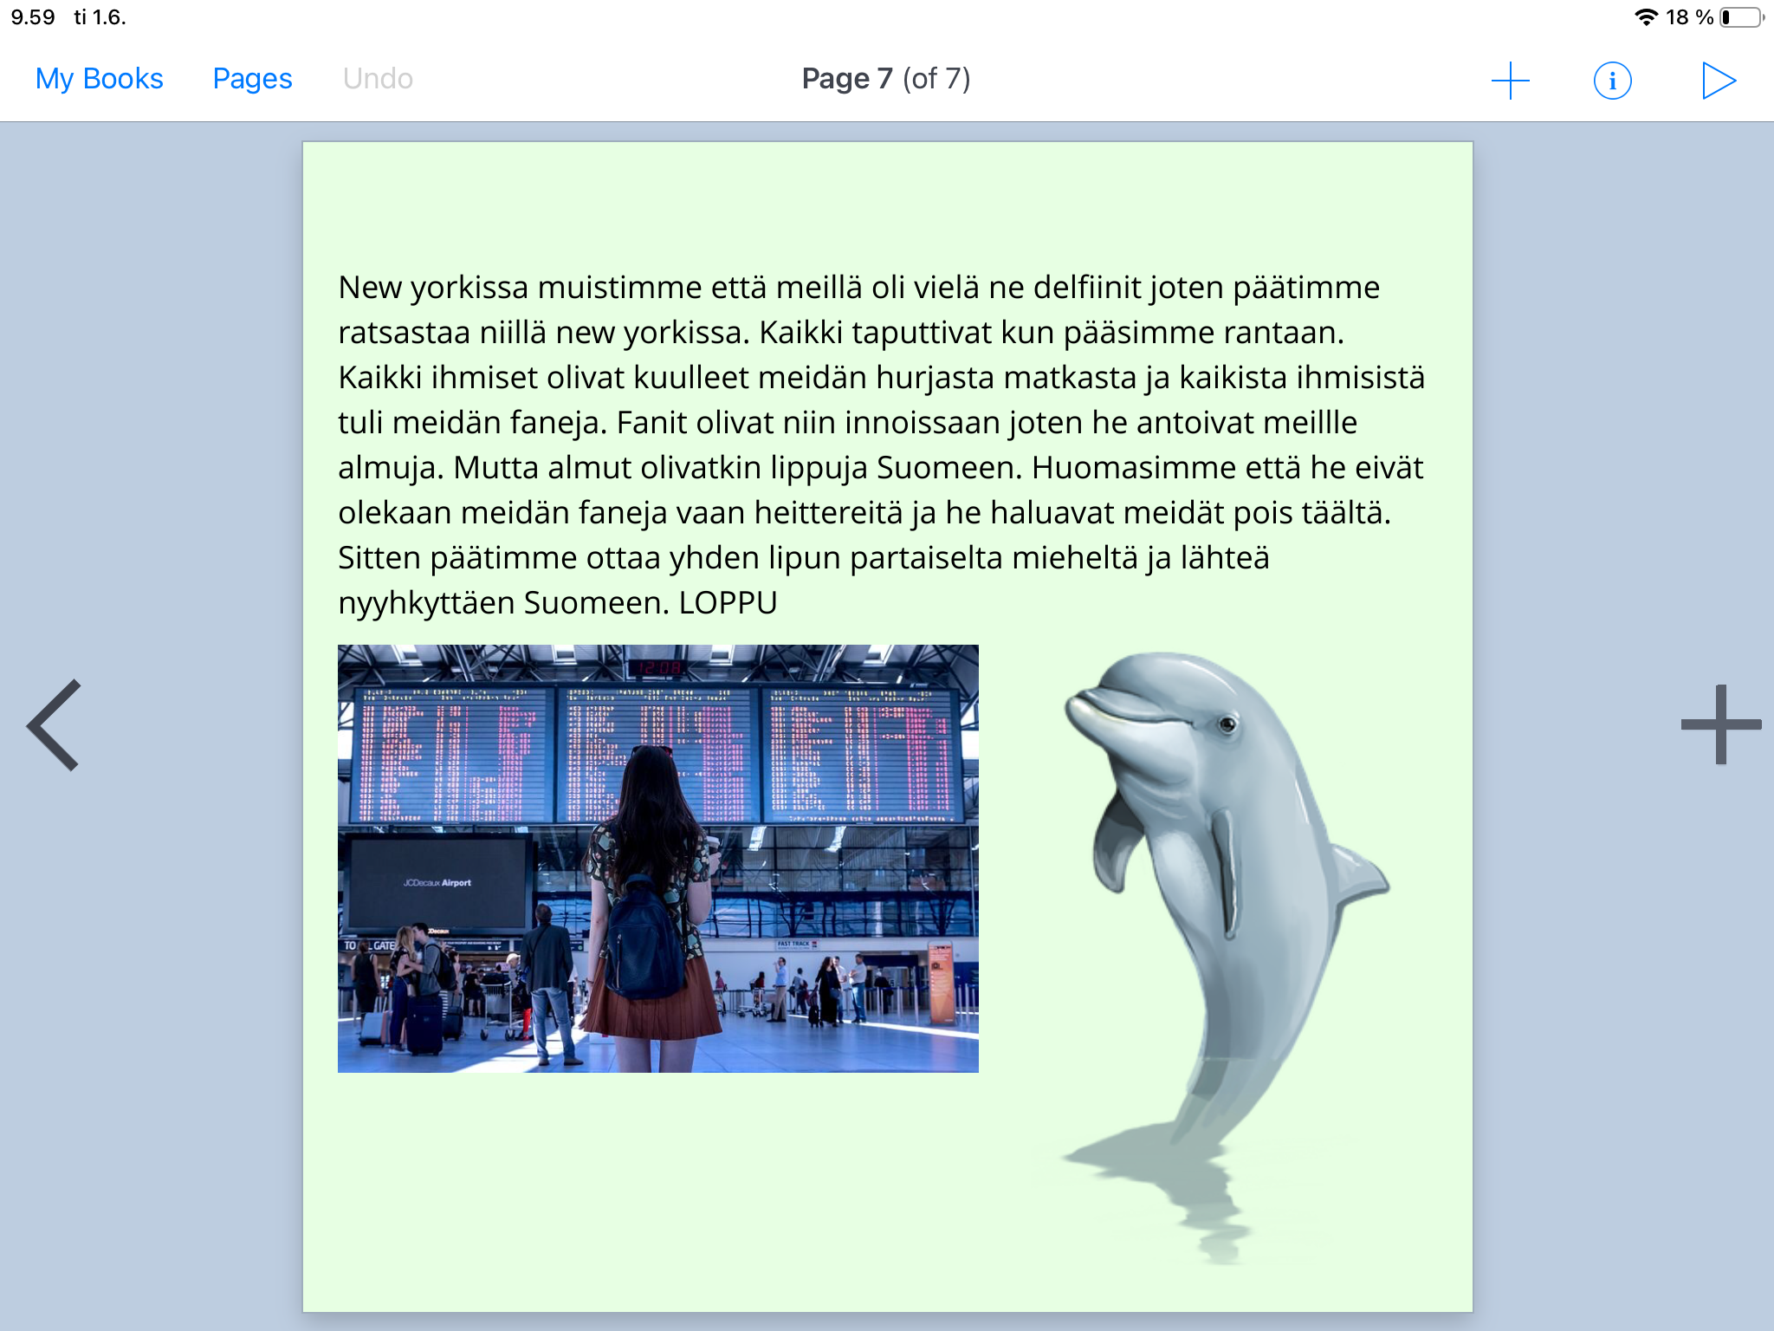Tap the 18 % battery percentage text
This screenshot has height=1331, width=1774.
[x=1688, y=17]
